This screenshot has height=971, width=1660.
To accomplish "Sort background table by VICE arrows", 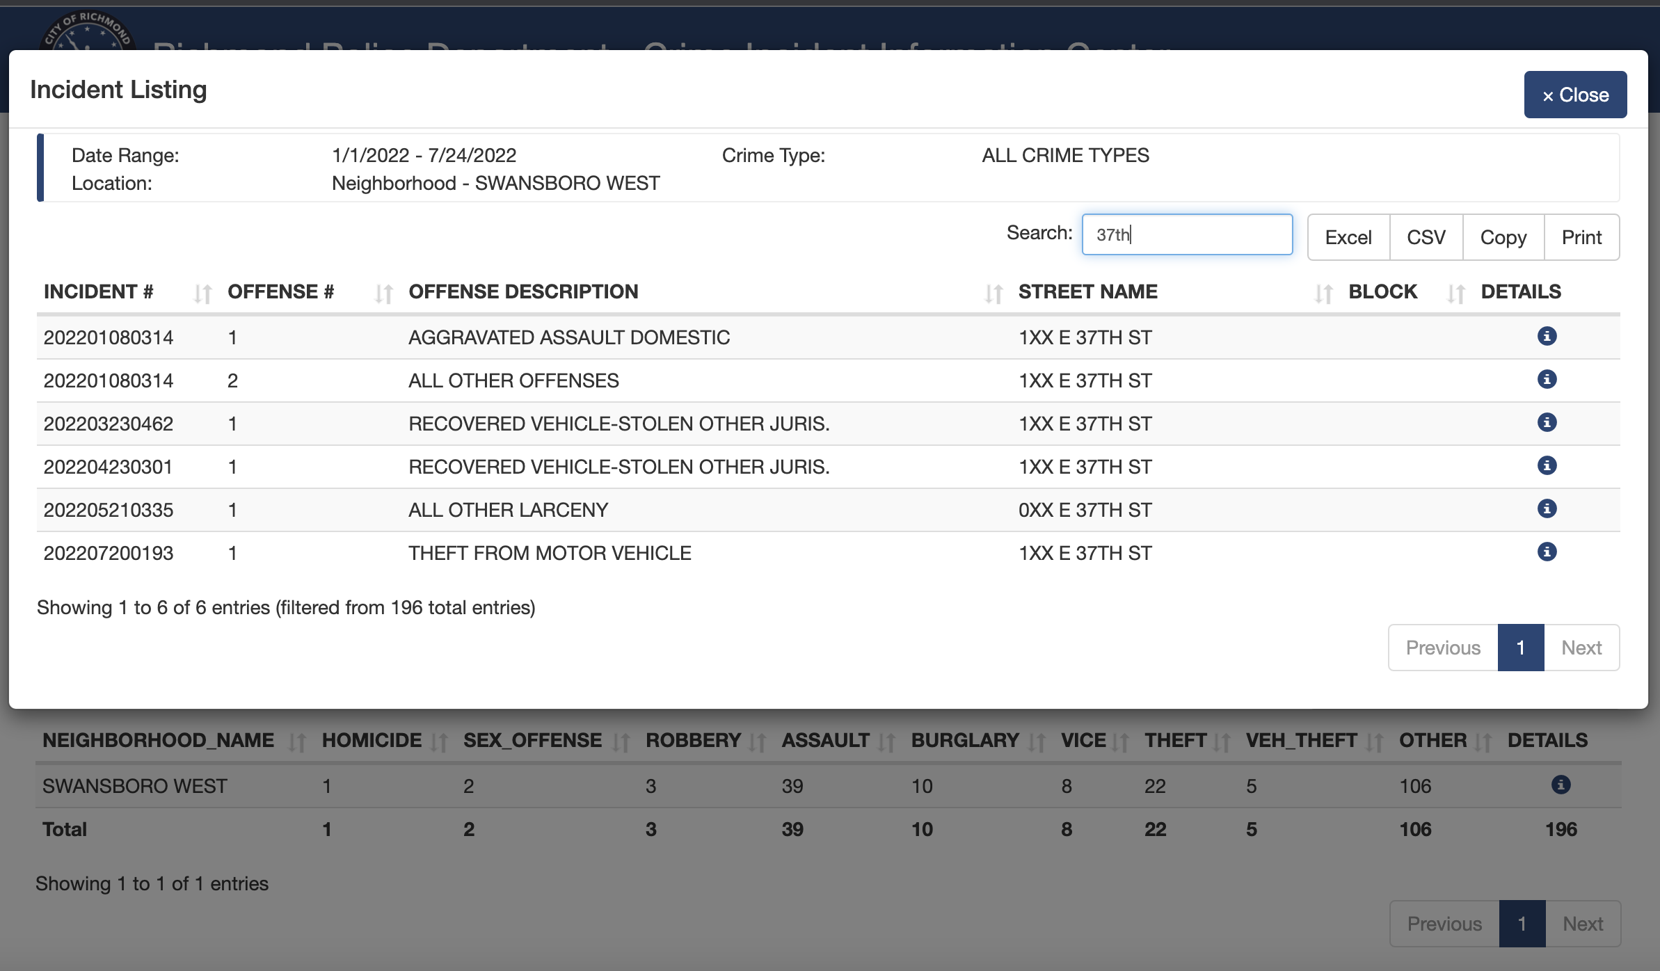I will coord(1120,742).
